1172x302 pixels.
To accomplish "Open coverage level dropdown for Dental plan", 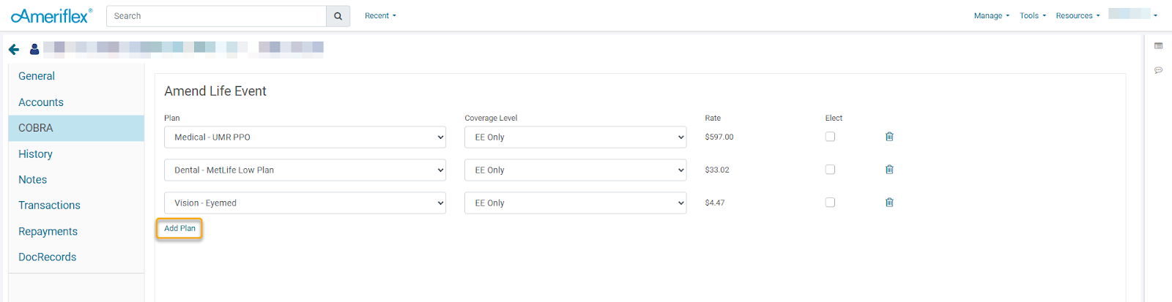I will (x=575, y=170).
